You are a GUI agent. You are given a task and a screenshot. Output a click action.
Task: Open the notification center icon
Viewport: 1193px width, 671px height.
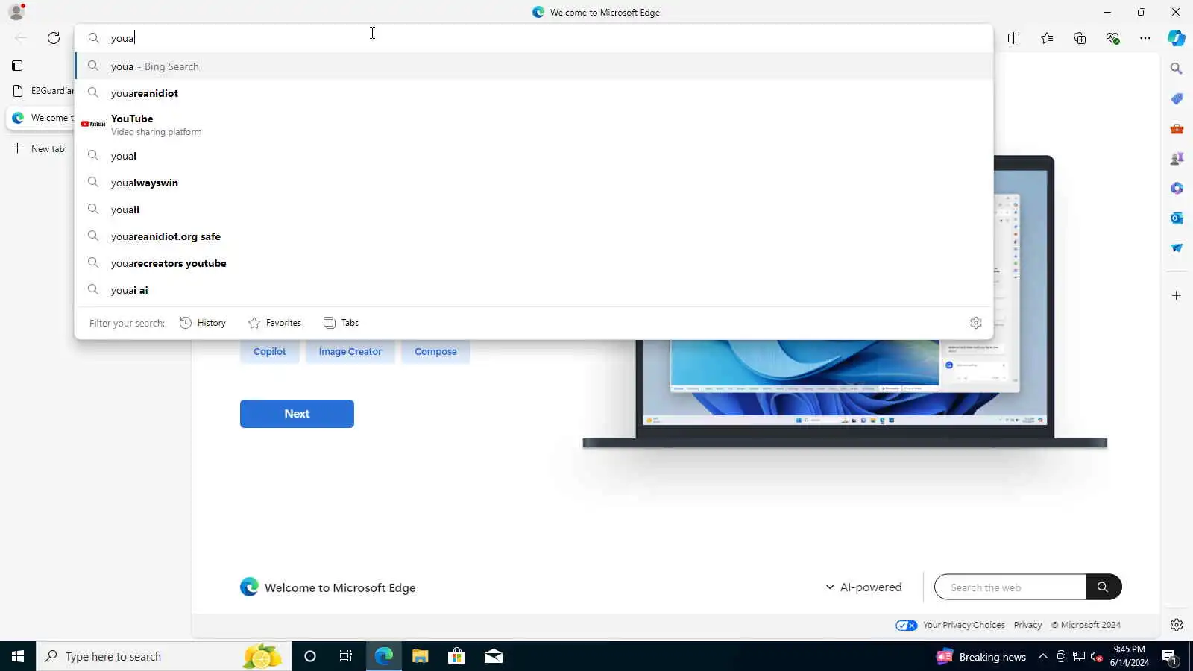1169,656
